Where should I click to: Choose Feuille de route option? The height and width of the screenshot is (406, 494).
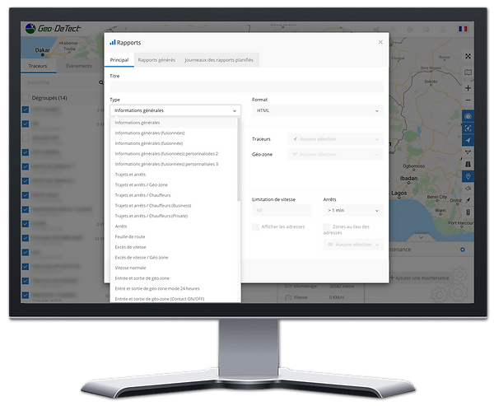pos(173,236)
